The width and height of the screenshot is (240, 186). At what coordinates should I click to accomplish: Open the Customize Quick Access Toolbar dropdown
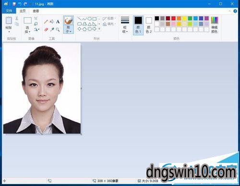point(30,4)
